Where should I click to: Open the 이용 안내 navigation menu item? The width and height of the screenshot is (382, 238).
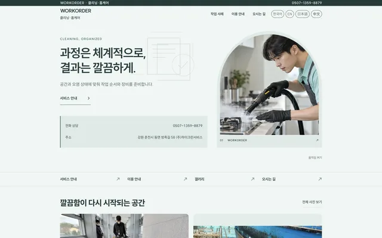click(238, 14)
